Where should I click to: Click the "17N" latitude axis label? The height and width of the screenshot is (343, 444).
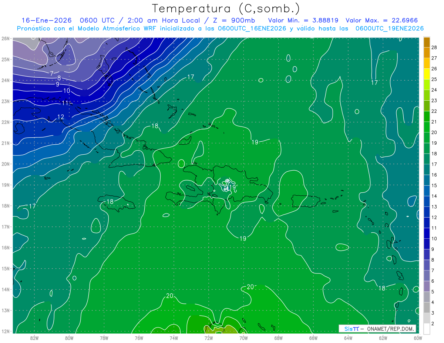tap(6, 227)
